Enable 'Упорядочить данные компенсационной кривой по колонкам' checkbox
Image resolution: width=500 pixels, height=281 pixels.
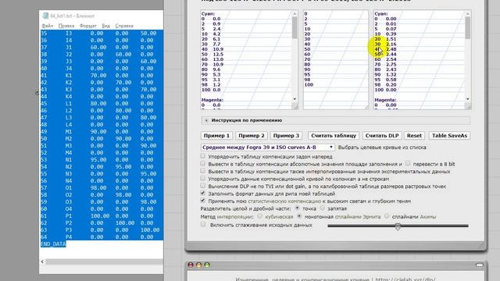coord(203,179)
